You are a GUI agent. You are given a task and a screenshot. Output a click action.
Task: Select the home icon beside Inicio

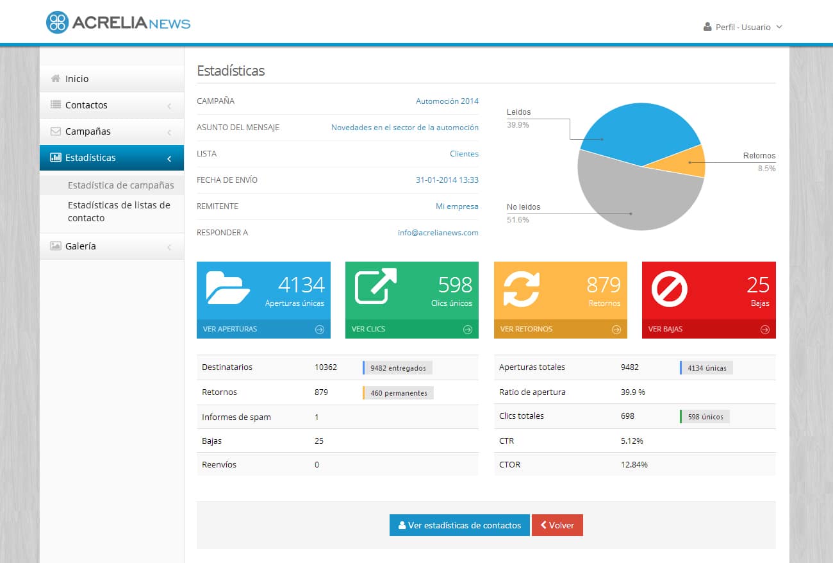(56, 78)
